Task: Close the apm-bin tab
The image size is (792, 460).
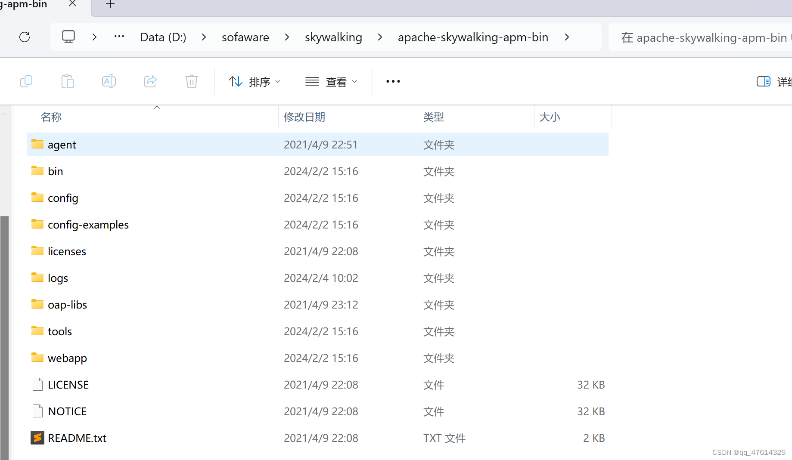Action: 73,4
